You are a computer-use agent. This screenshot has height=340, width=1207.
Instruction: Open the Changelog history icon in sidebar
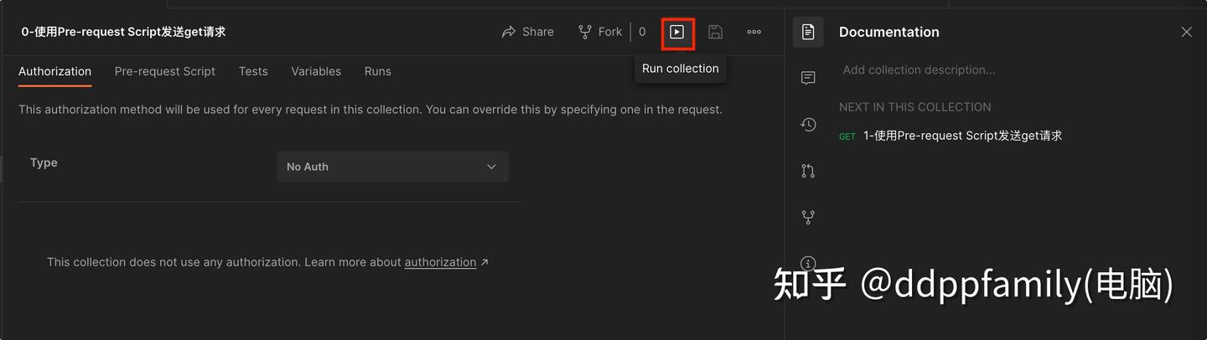point(808,125)
